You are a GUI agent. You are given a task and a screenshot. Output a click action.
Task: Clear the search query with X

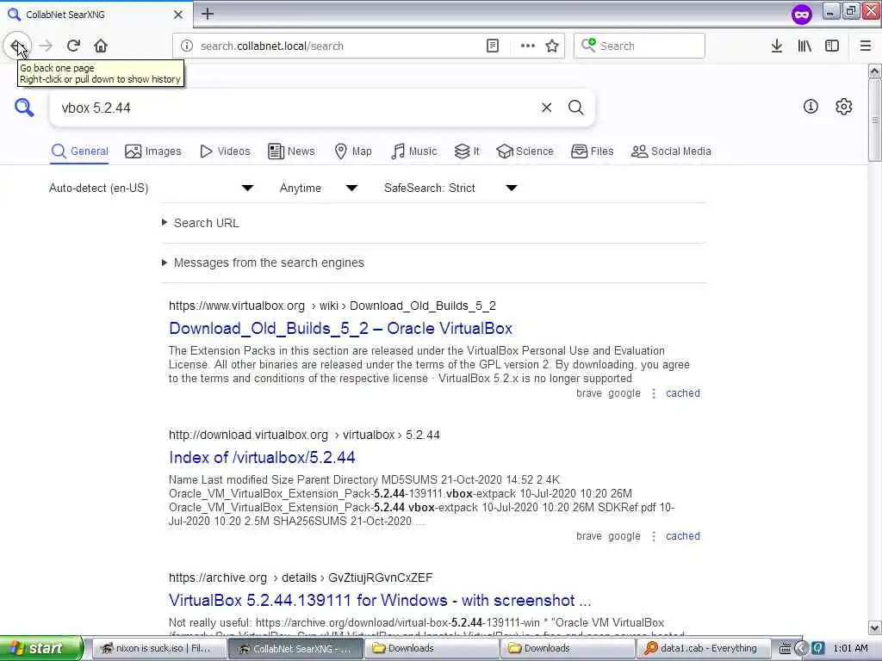(x=546, y=108)
